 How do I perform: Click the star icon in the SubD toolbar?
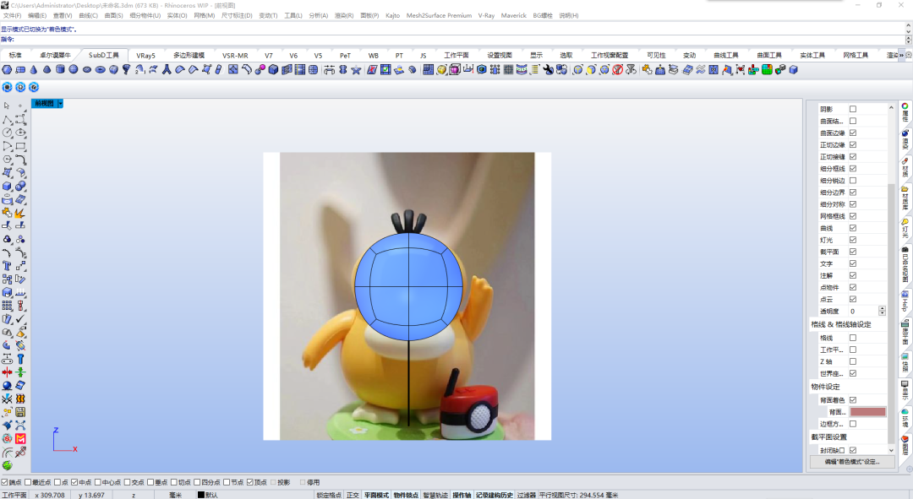357,70
